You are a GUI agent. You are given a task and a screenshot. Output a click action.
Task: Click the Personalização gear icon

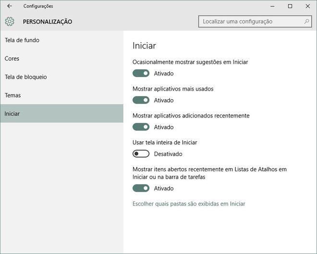[10, 22]
